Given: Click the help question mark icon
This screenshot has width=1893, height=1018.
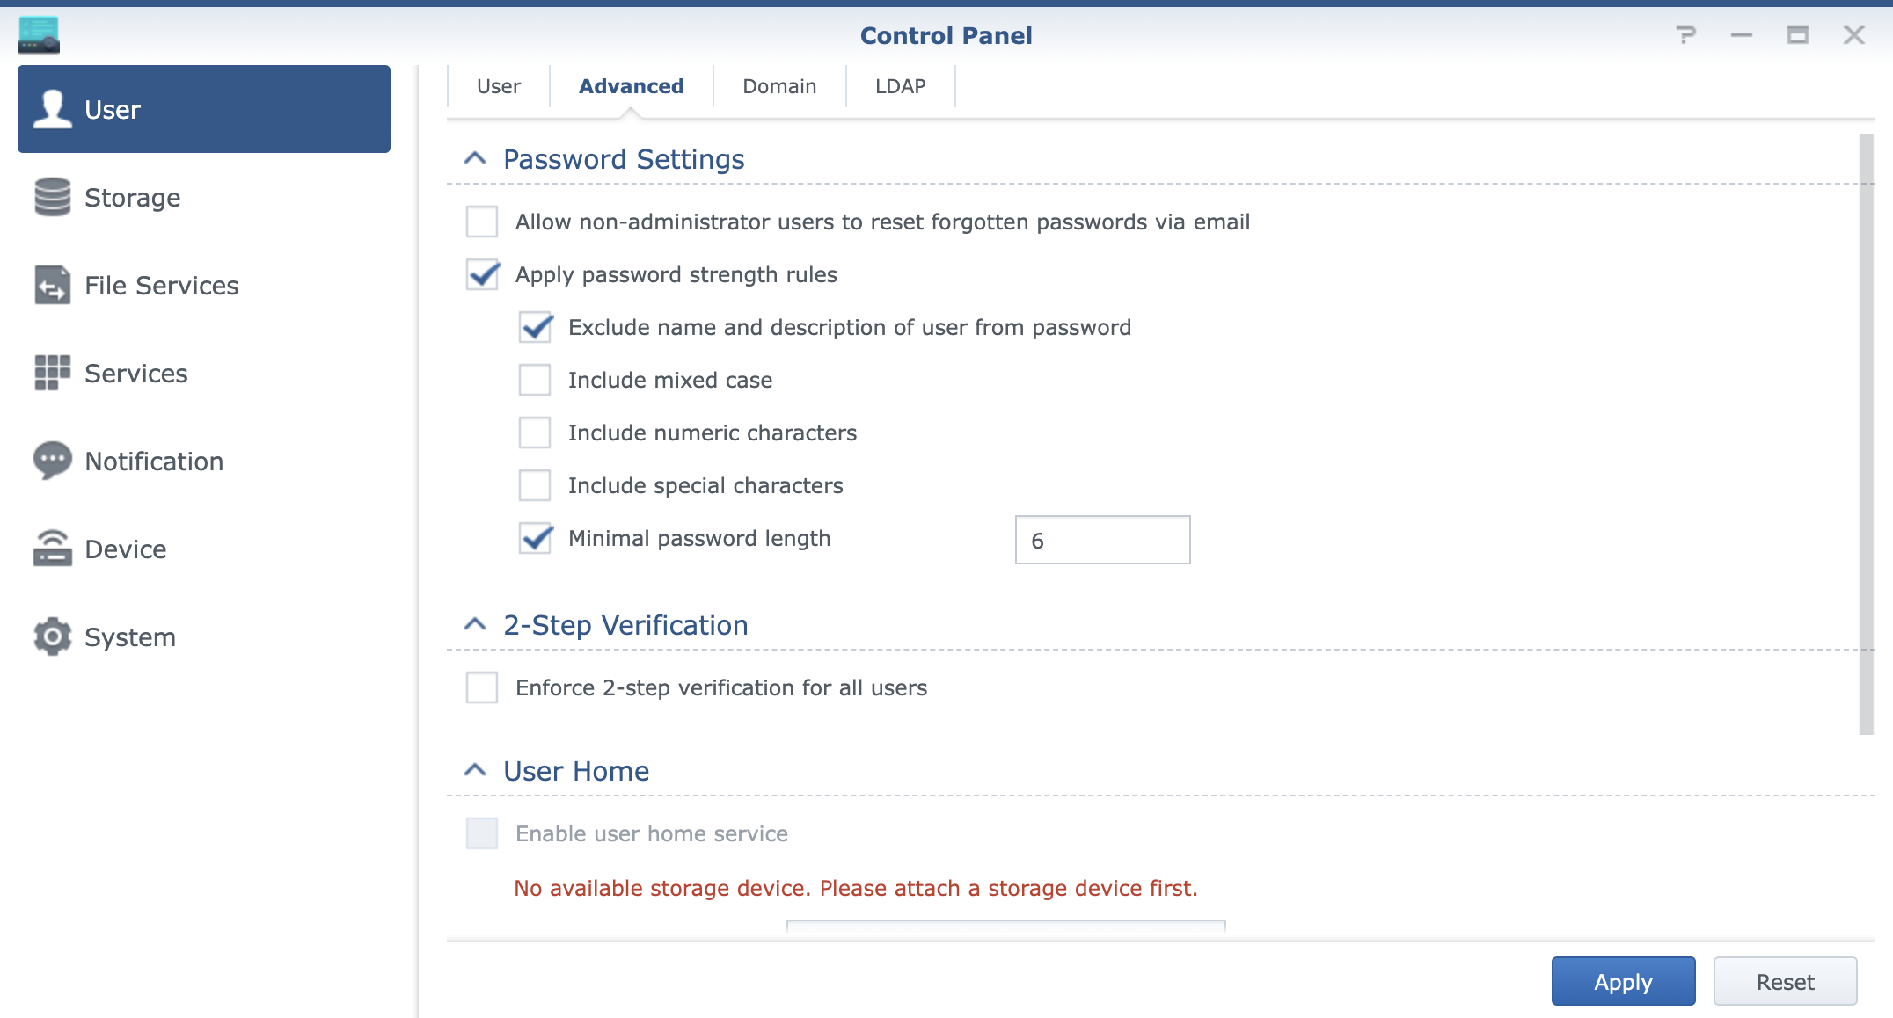Looking at the screenshot, I should [1685, 35].
